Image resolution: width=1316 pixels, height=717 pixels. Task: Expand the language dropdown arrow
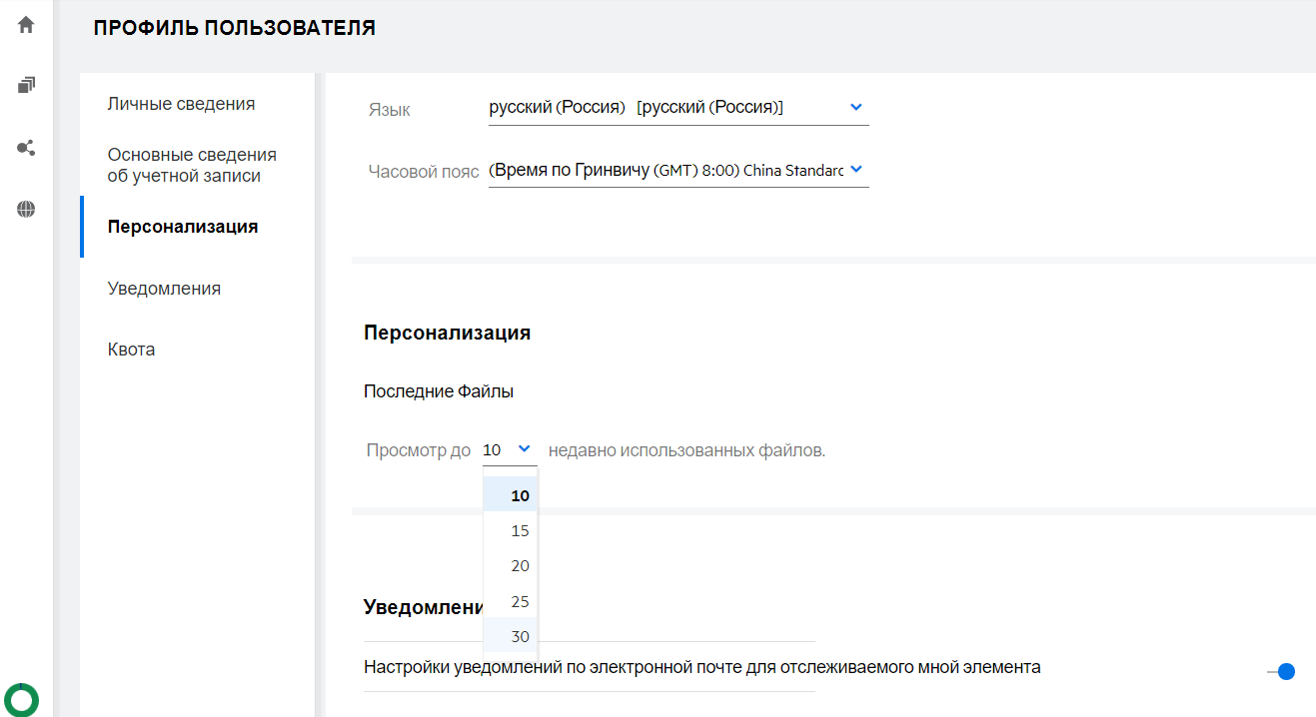point(855,107)
